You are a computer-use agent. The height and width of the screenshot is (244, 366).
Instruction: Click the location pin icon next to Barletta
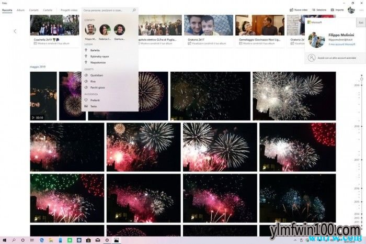click(86, 50)
